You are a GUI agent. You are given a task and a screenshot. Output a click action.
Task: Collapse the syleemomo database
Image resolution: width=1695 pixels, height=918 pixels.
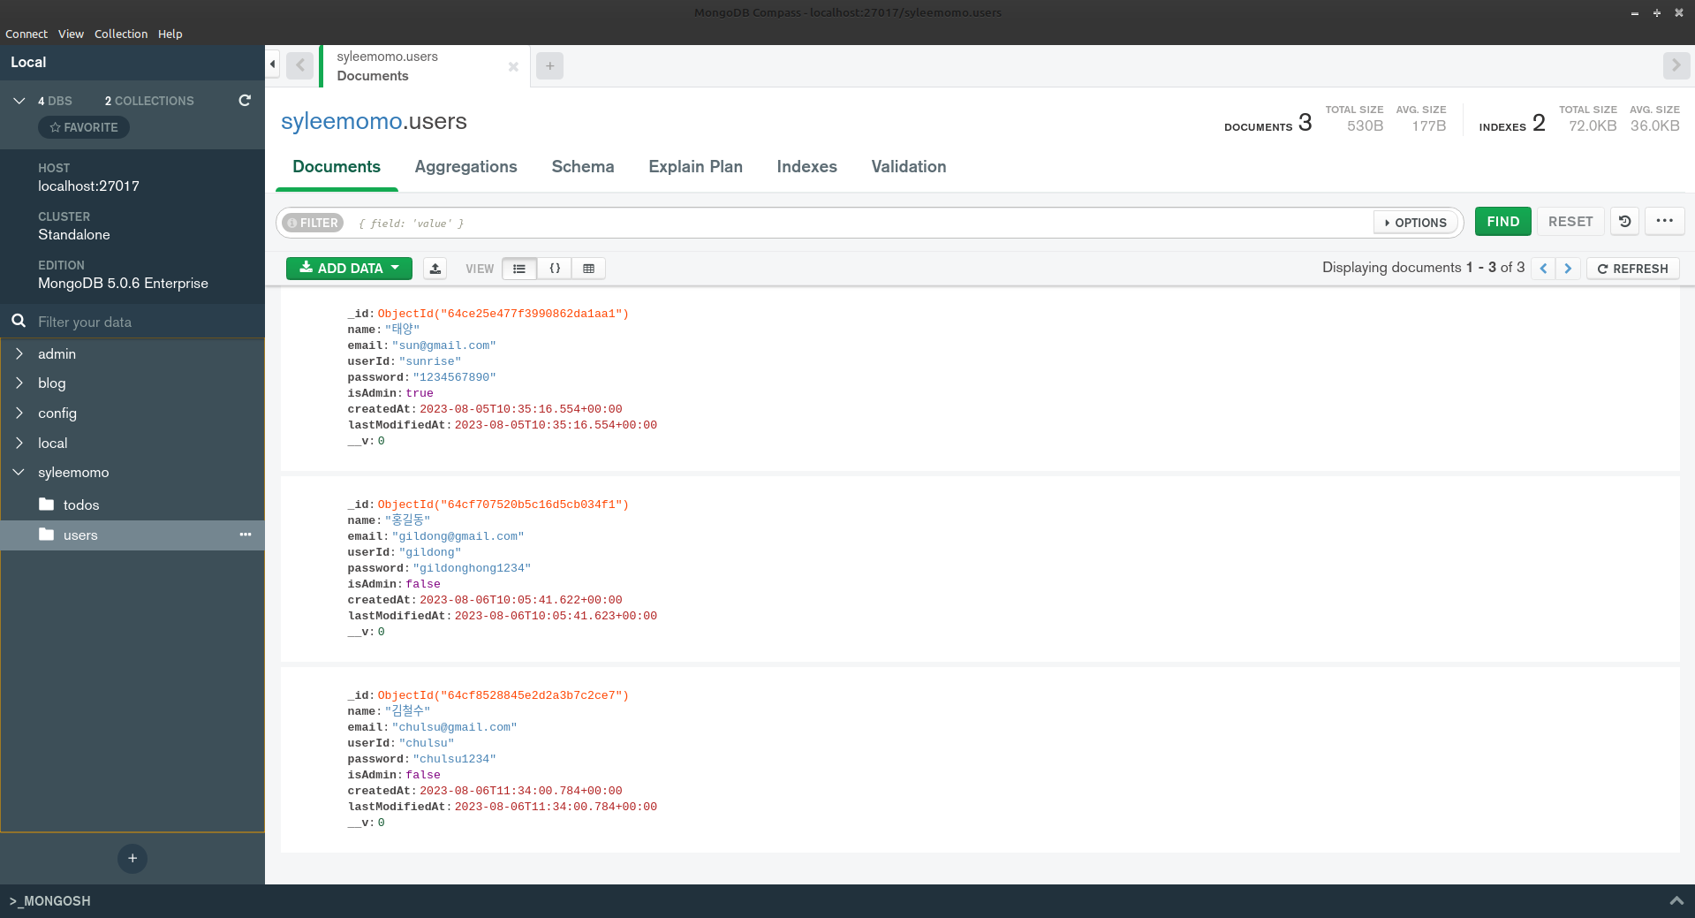pyautogui.click(x=19, y=472)
